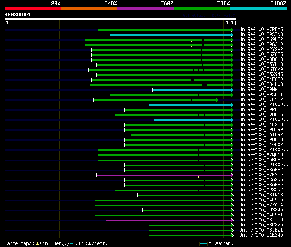Choose UniRef100_B9HL88 label
Image resolution: width=291 pixels, height=247 pixels.
click(x=261, y=140)
